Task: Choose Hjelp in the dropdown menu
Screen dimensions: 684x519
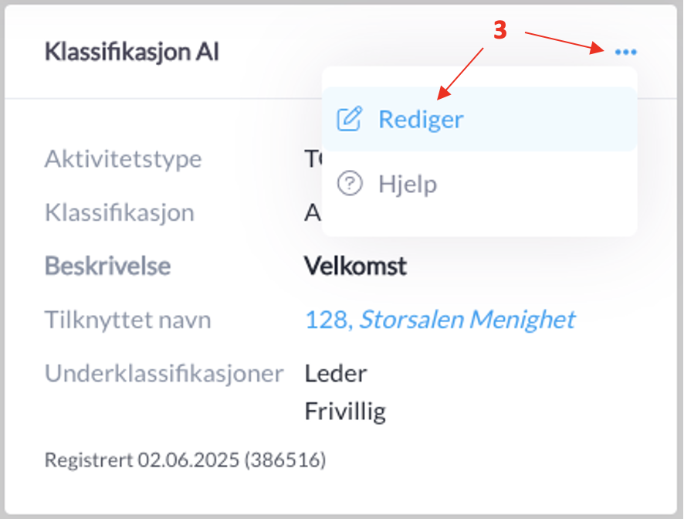Action: 408,185
